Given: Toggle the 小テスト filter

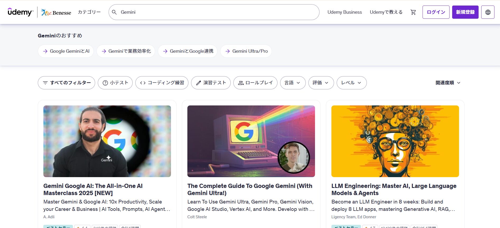Looking at the screenshot, I should tap(115, 83).
